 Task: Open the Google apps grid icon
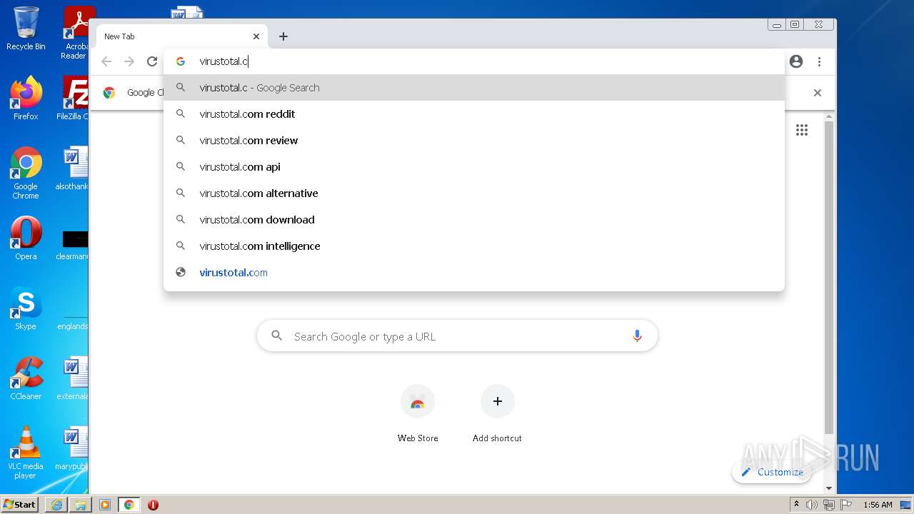(802, 130)
